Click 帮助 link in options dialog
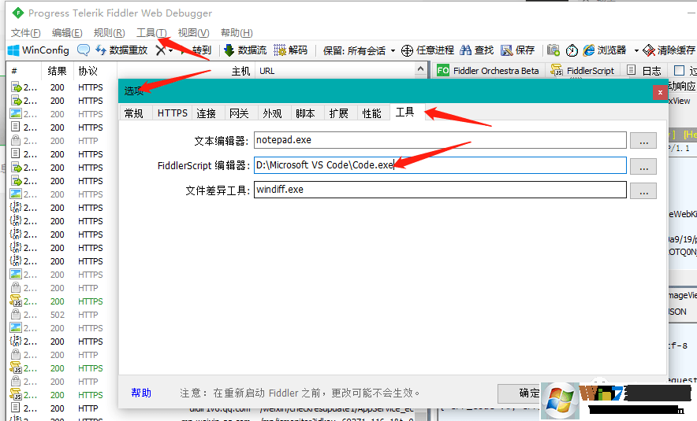697x421 pixels. [141, 393]
